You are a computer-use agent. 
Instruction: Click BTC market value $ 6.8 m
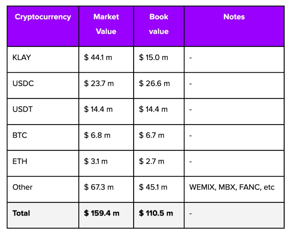pos(97,135)
